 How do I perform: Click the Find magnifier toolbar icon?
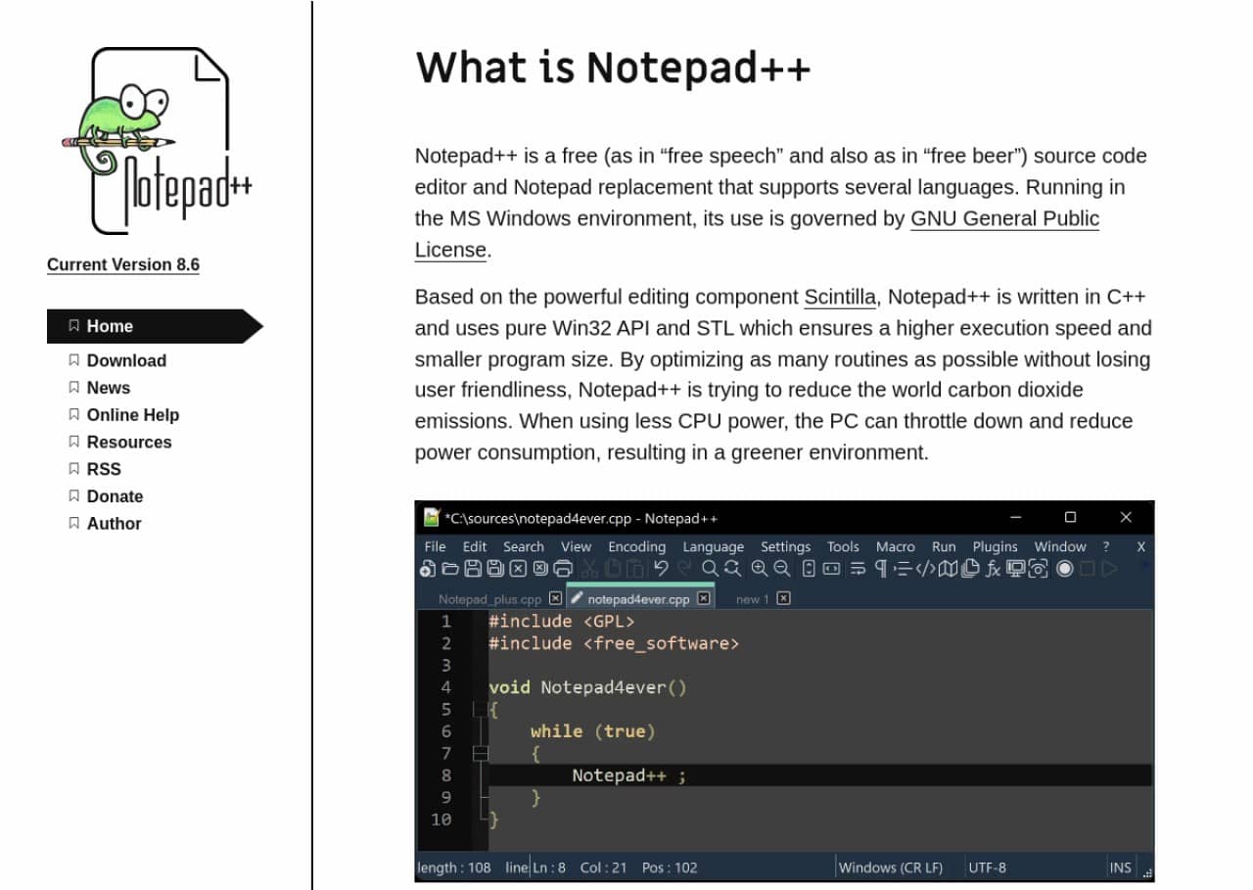(710, 568)
